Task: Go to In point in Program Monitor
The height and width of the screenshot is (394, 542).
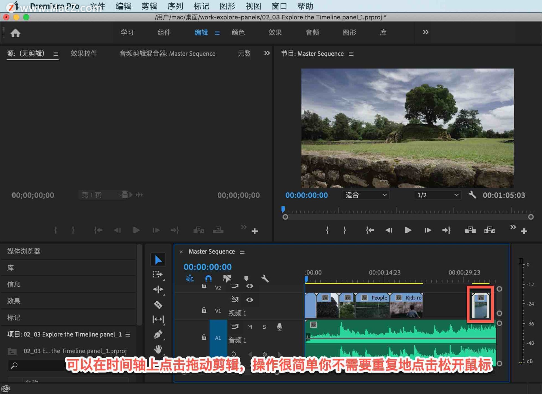Action: 370,230
